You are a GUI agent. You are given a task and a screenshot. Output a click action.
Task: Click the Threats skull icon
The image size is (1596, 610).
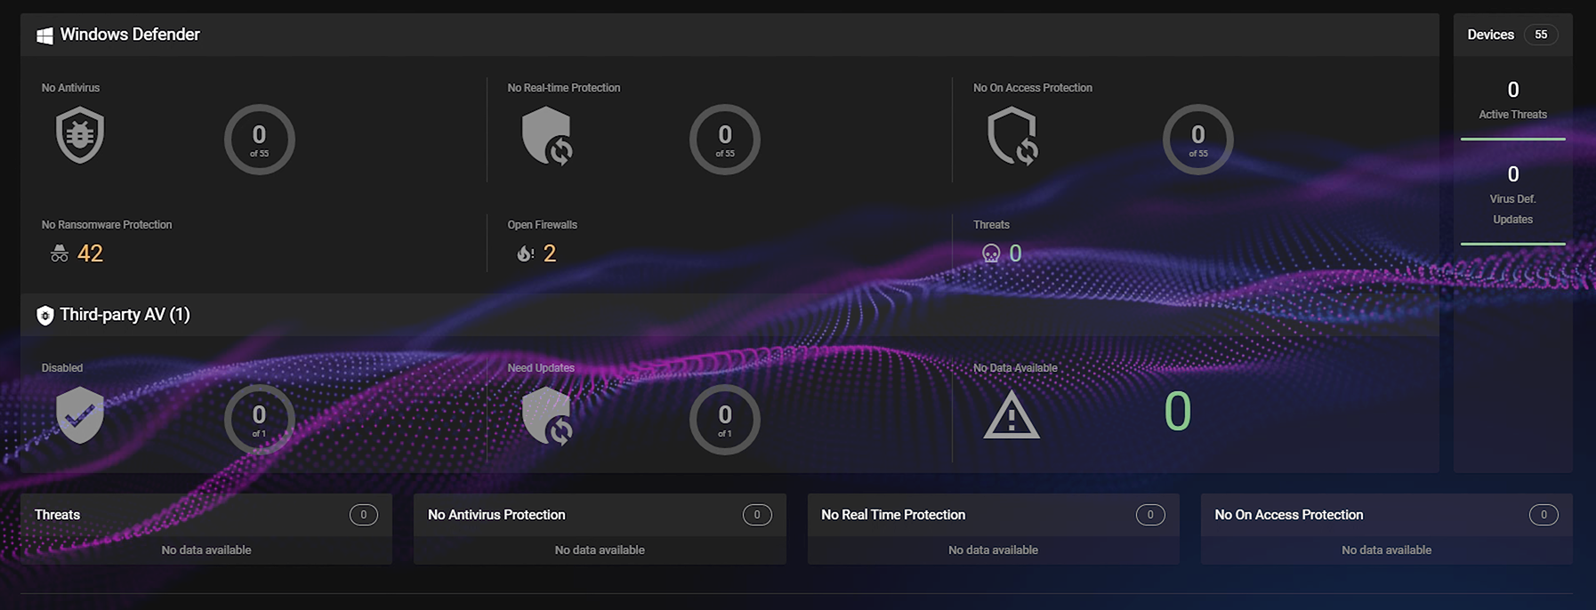click(991, 253)
